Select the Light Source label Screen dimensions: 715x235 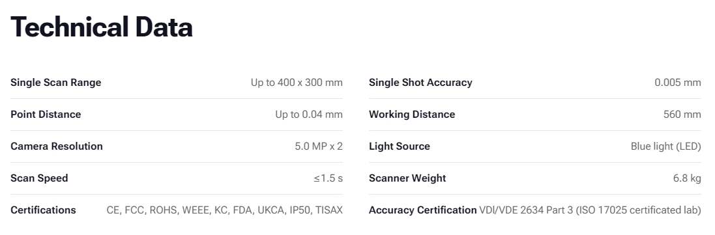(x=400, y=146)
